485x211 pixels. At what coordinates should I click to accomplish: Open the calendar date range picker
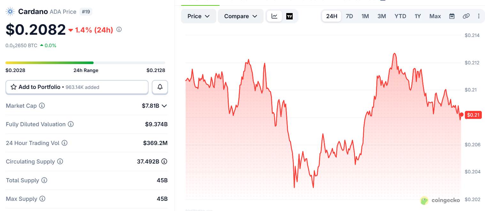(x=452, y=16)
